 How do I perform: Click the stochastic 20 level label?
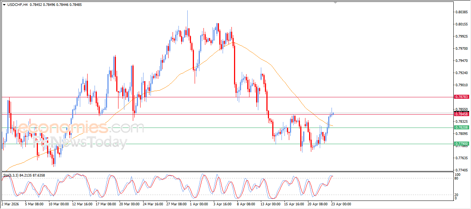click(457, 195)
